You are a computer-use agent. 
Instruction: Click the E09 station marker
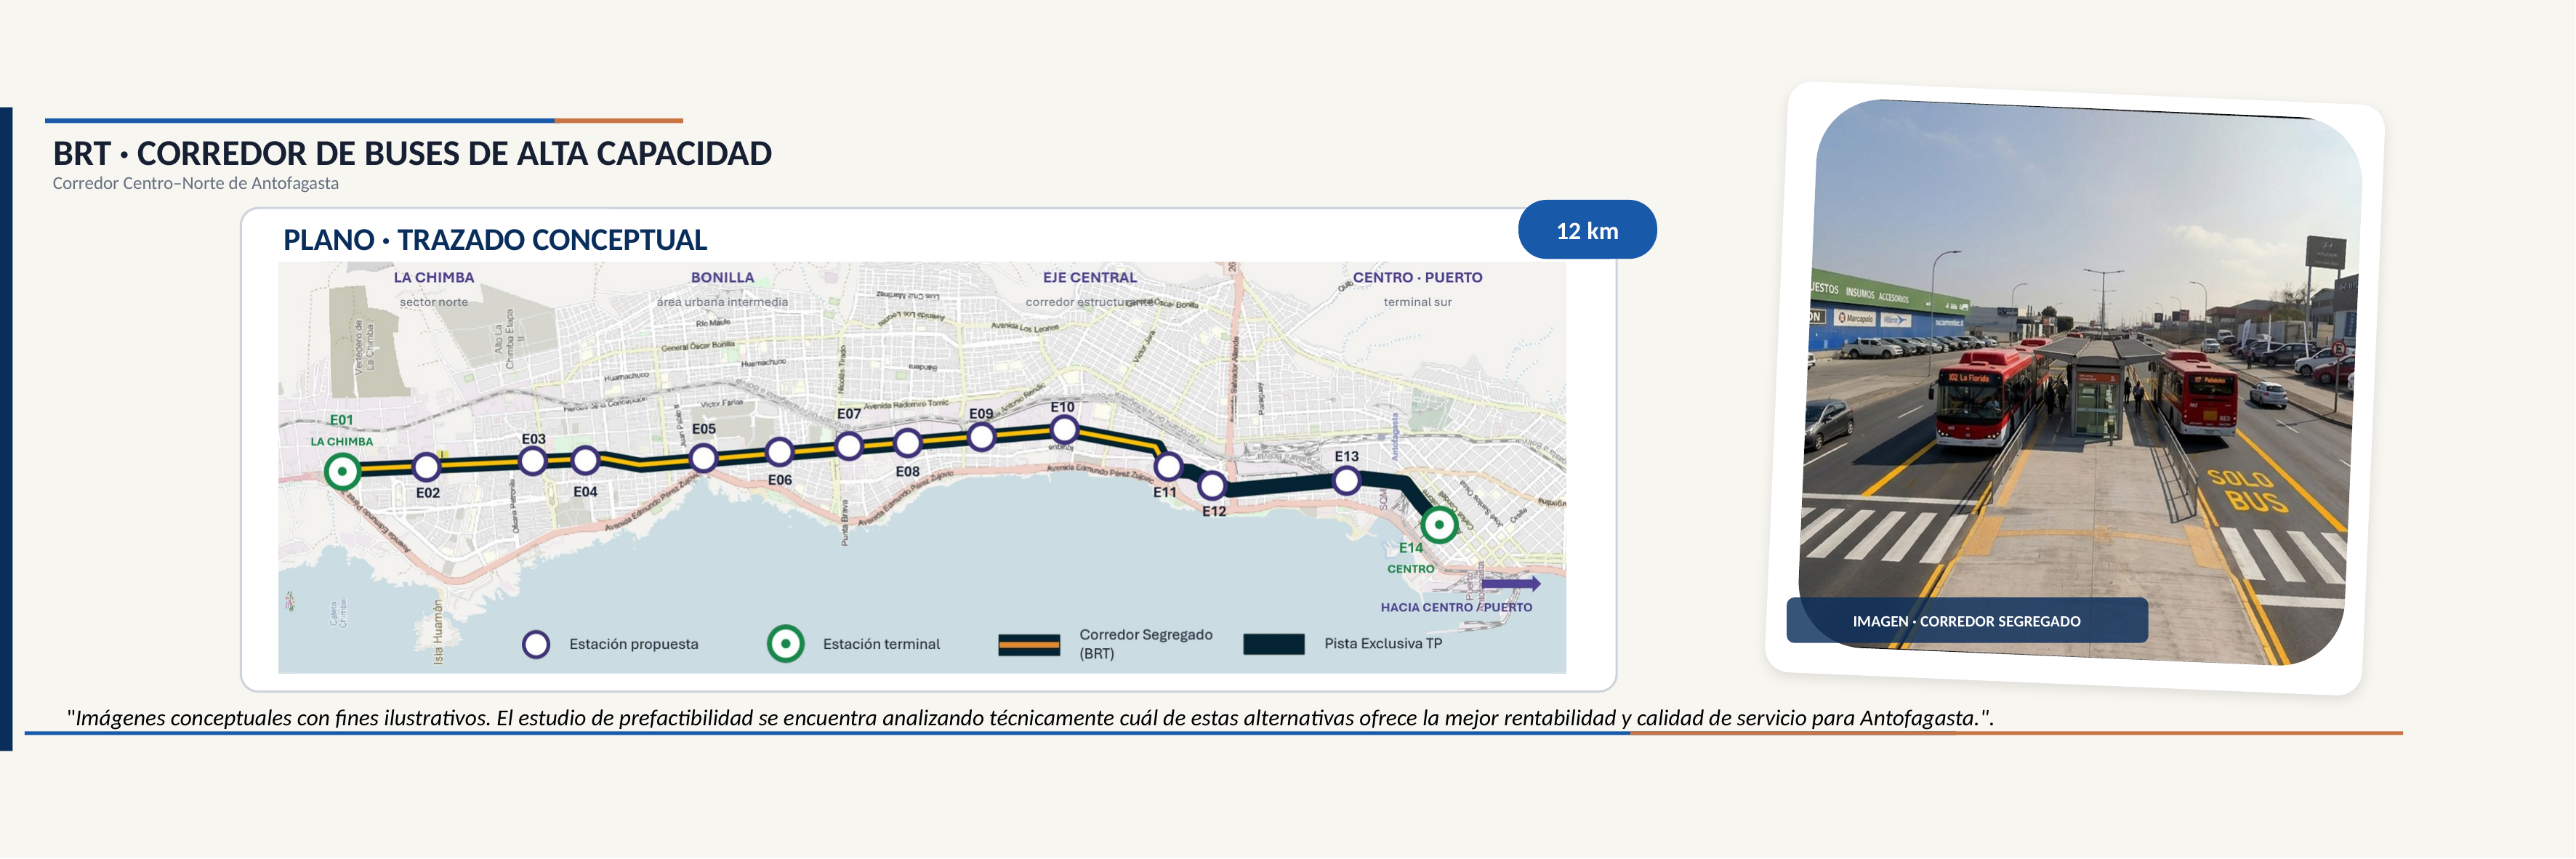pyautogui.click(x=982, y=437)
